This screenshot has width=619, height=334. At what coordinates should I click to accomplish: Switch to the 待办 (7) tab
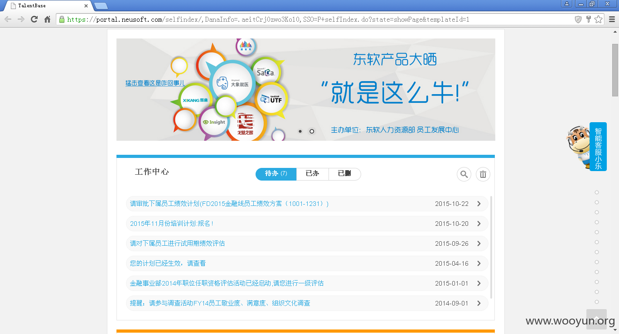coord(276,174)
